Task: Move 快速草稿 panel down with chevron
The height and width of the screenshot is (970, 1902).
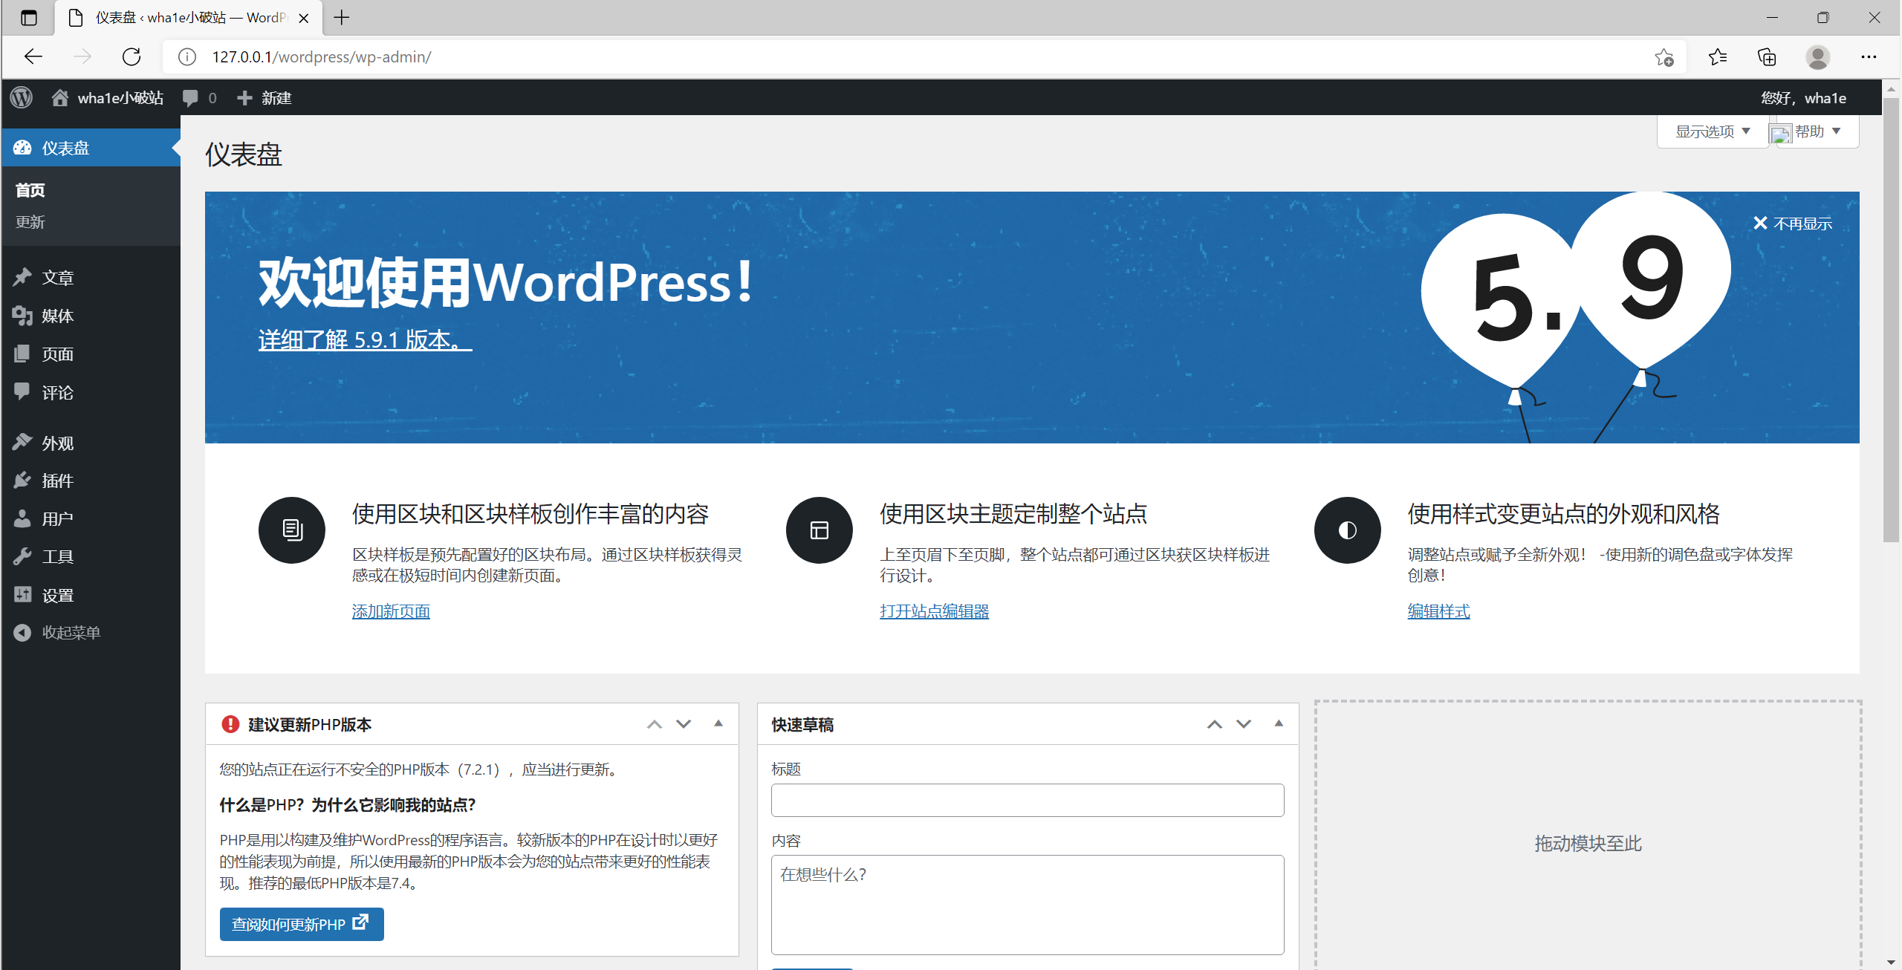Action: (x=1244, y=723)
